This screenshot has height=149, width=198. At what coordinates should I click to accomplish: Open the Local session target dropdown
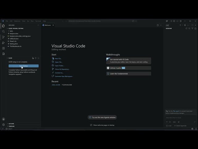[169, 126]
